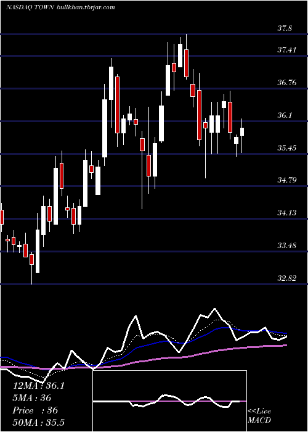The width and height of the screenshot is (308, 432).
Task: Click the 34.13 price level label
Action: (x=287, y=213)
